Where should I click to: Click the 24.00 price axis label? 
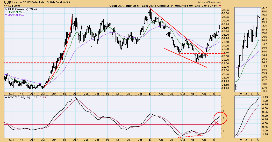pyautogui.click(x=225, y=49)
